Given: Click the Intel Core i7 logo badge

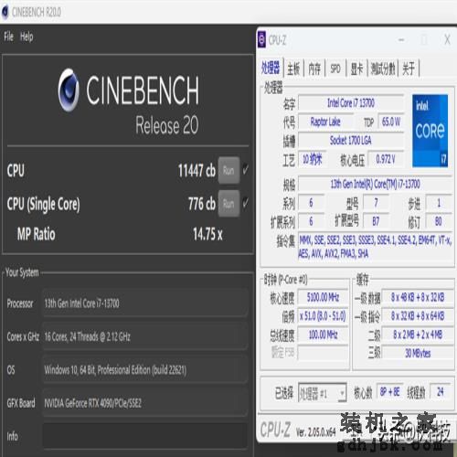Looking at the screenshot, I should tap(430, 131).
